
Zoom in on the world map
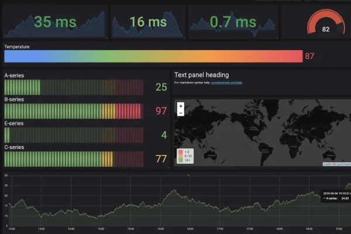pos(181,106)
